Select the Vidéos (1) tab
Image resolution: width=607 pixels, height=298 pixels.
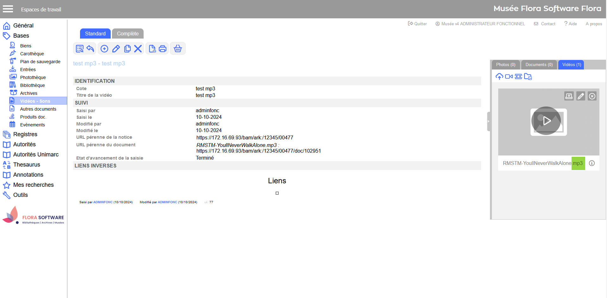pos(572,65)
